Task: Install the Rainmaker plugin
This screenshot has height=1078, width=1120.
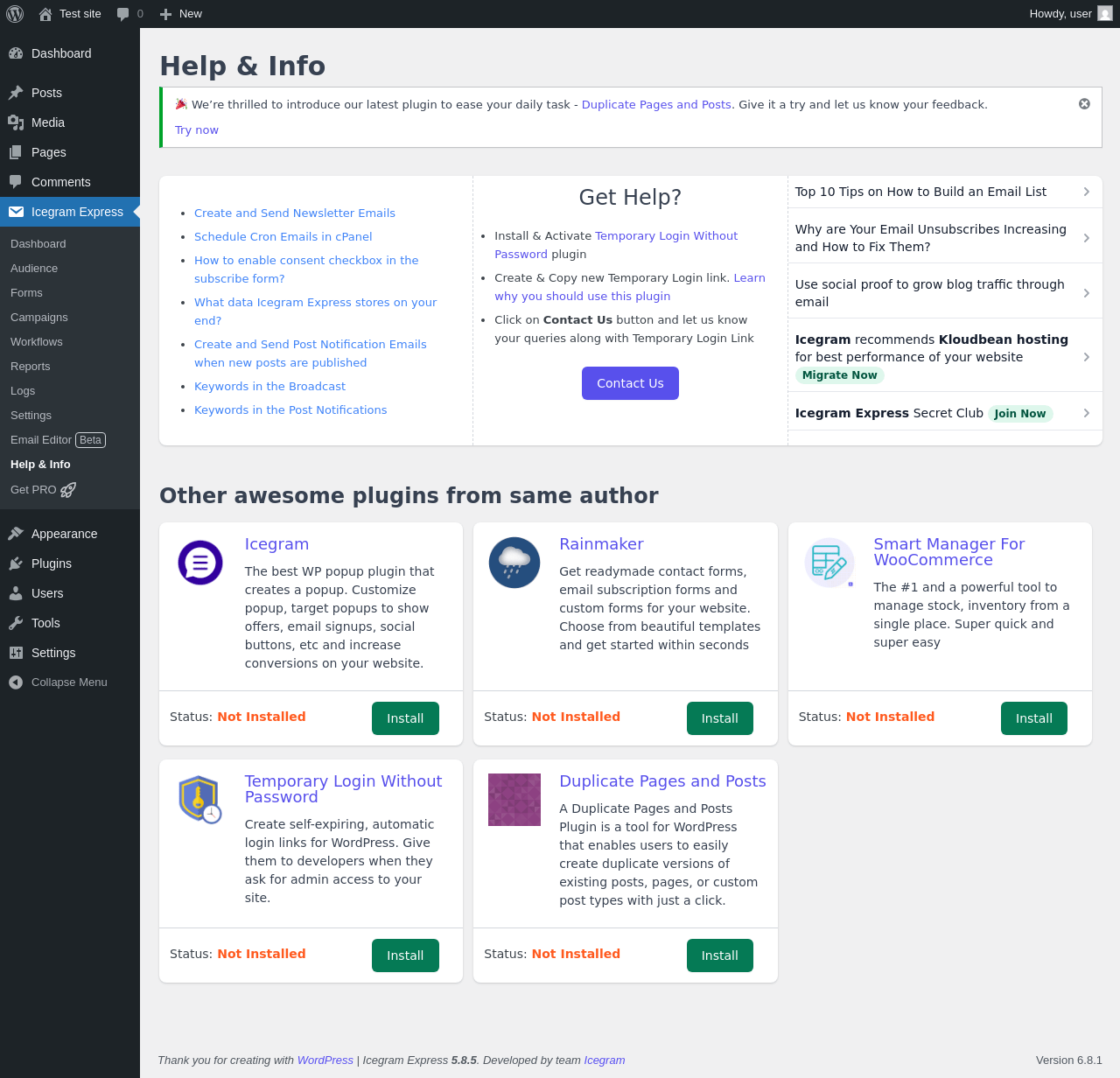Action: [720, 718]
